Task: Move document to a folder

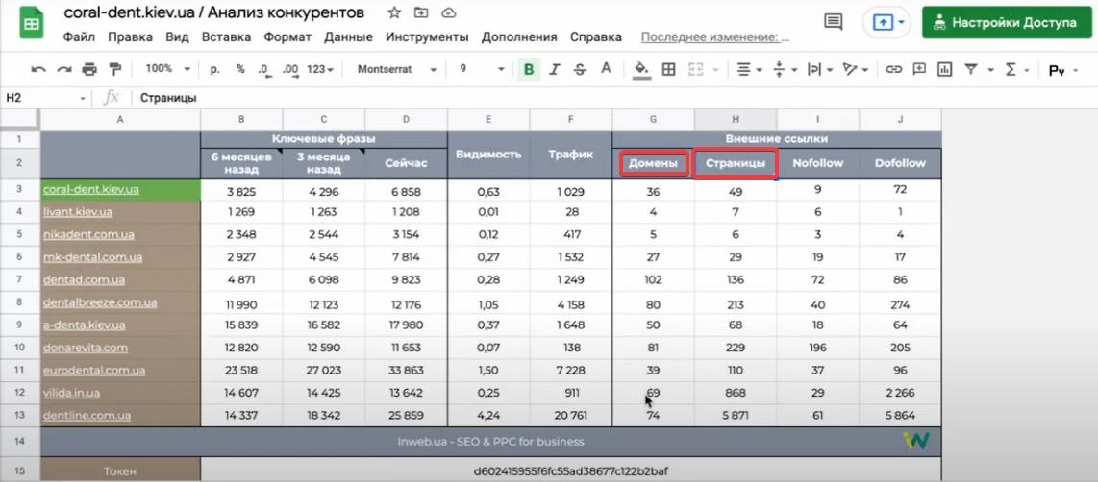Action: tap(421, 13)
